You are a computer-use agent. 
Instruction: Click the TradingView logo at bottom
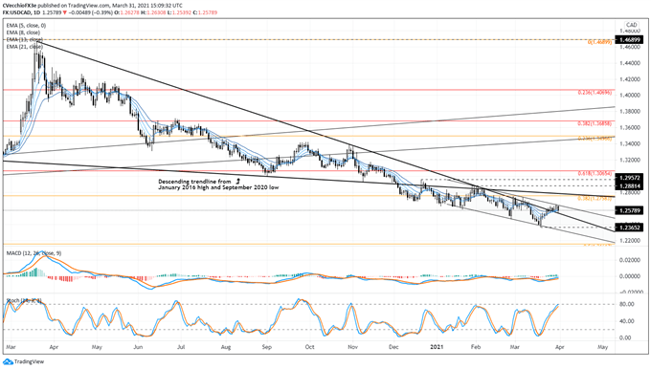[23, 361]
